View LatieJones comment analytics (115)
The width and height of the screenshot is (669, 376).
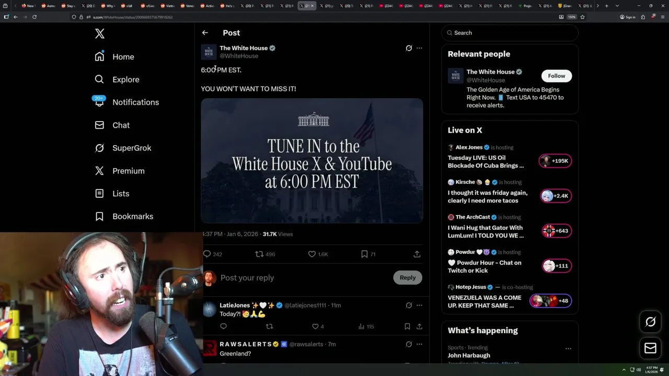click(x=366, y=326)
